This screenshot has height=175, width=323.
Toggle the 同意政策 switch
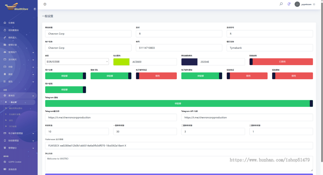281,62
